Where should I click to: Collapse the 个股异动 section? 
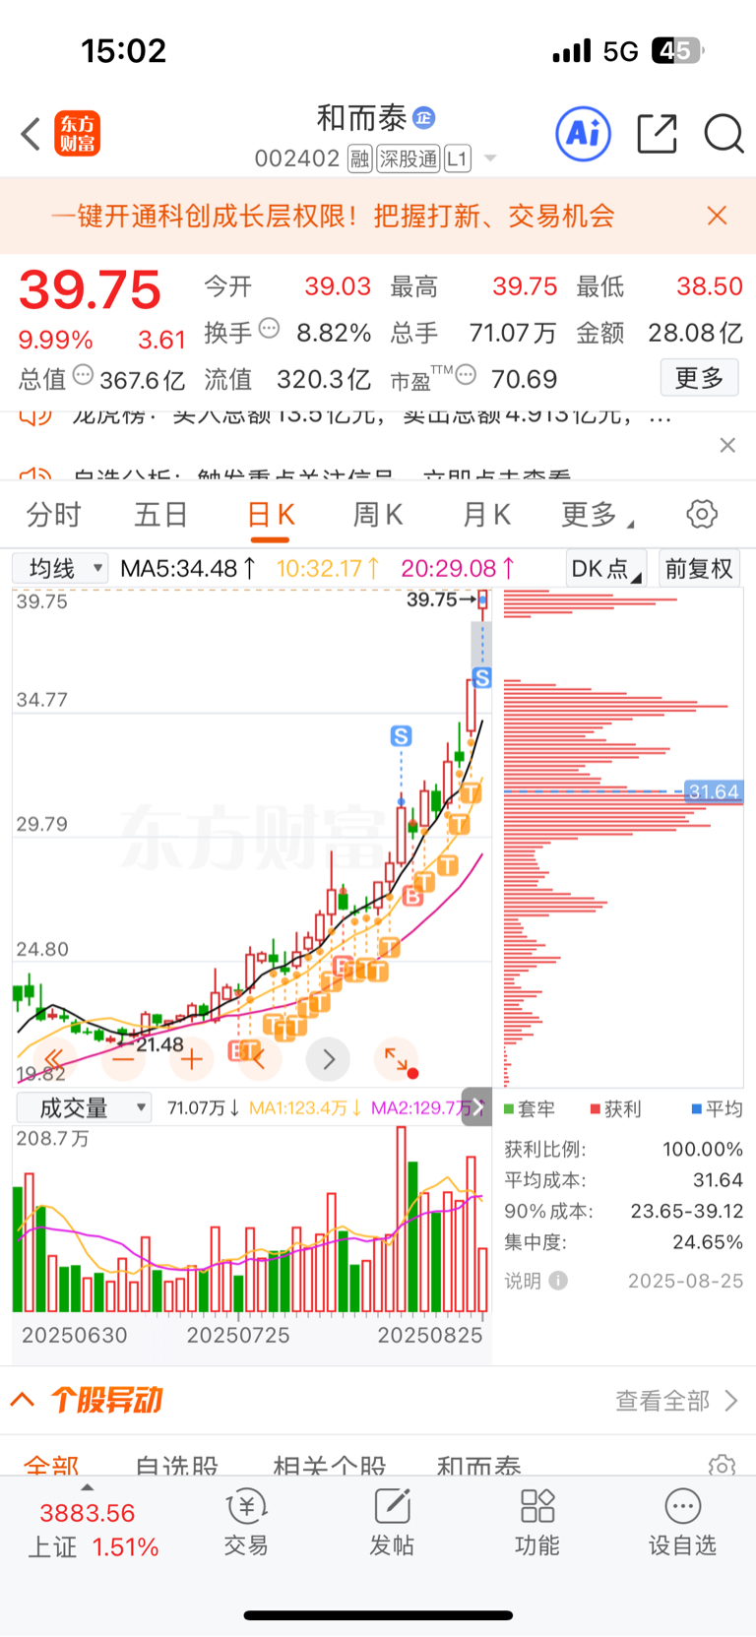(x=24, y=1399)
